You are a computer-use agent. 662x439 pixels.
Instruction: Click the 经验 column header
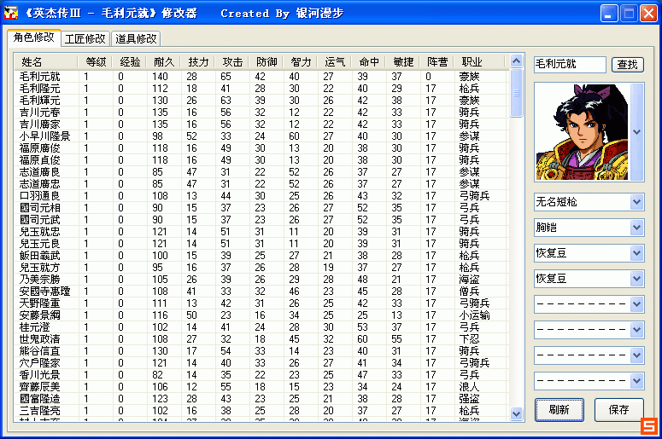[x=129, y=62]
